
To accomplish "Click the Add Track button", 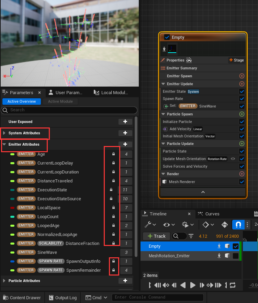I will [x=156, y=236].
